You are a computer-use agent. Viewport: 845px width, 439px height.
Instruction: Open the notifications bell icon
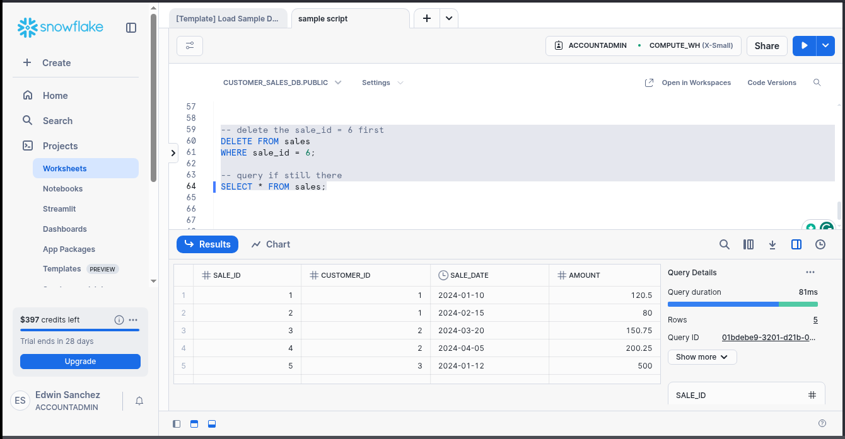(139, 401)
